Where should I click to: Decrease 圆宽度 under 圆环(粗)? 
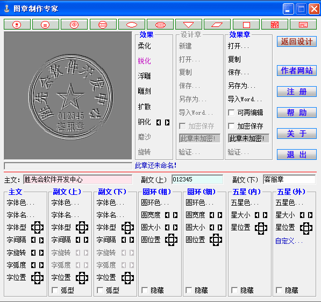[x=167, y=215]
